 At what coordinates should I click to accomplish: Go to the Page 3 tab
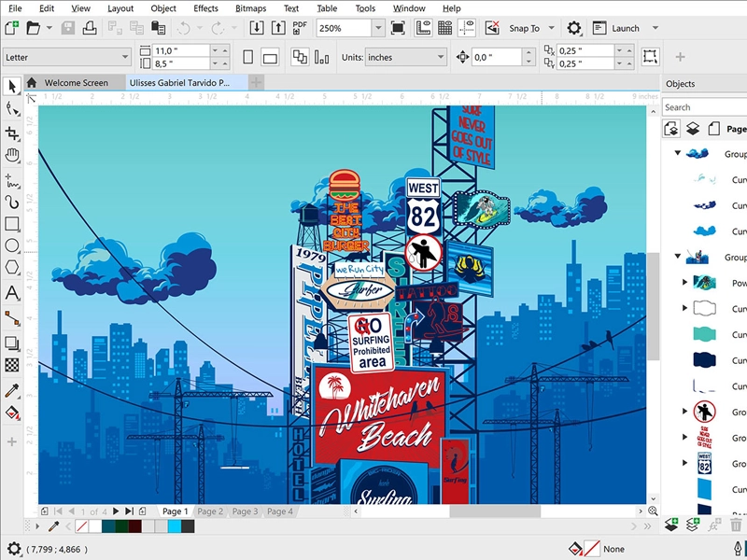(x=245, y=511)
